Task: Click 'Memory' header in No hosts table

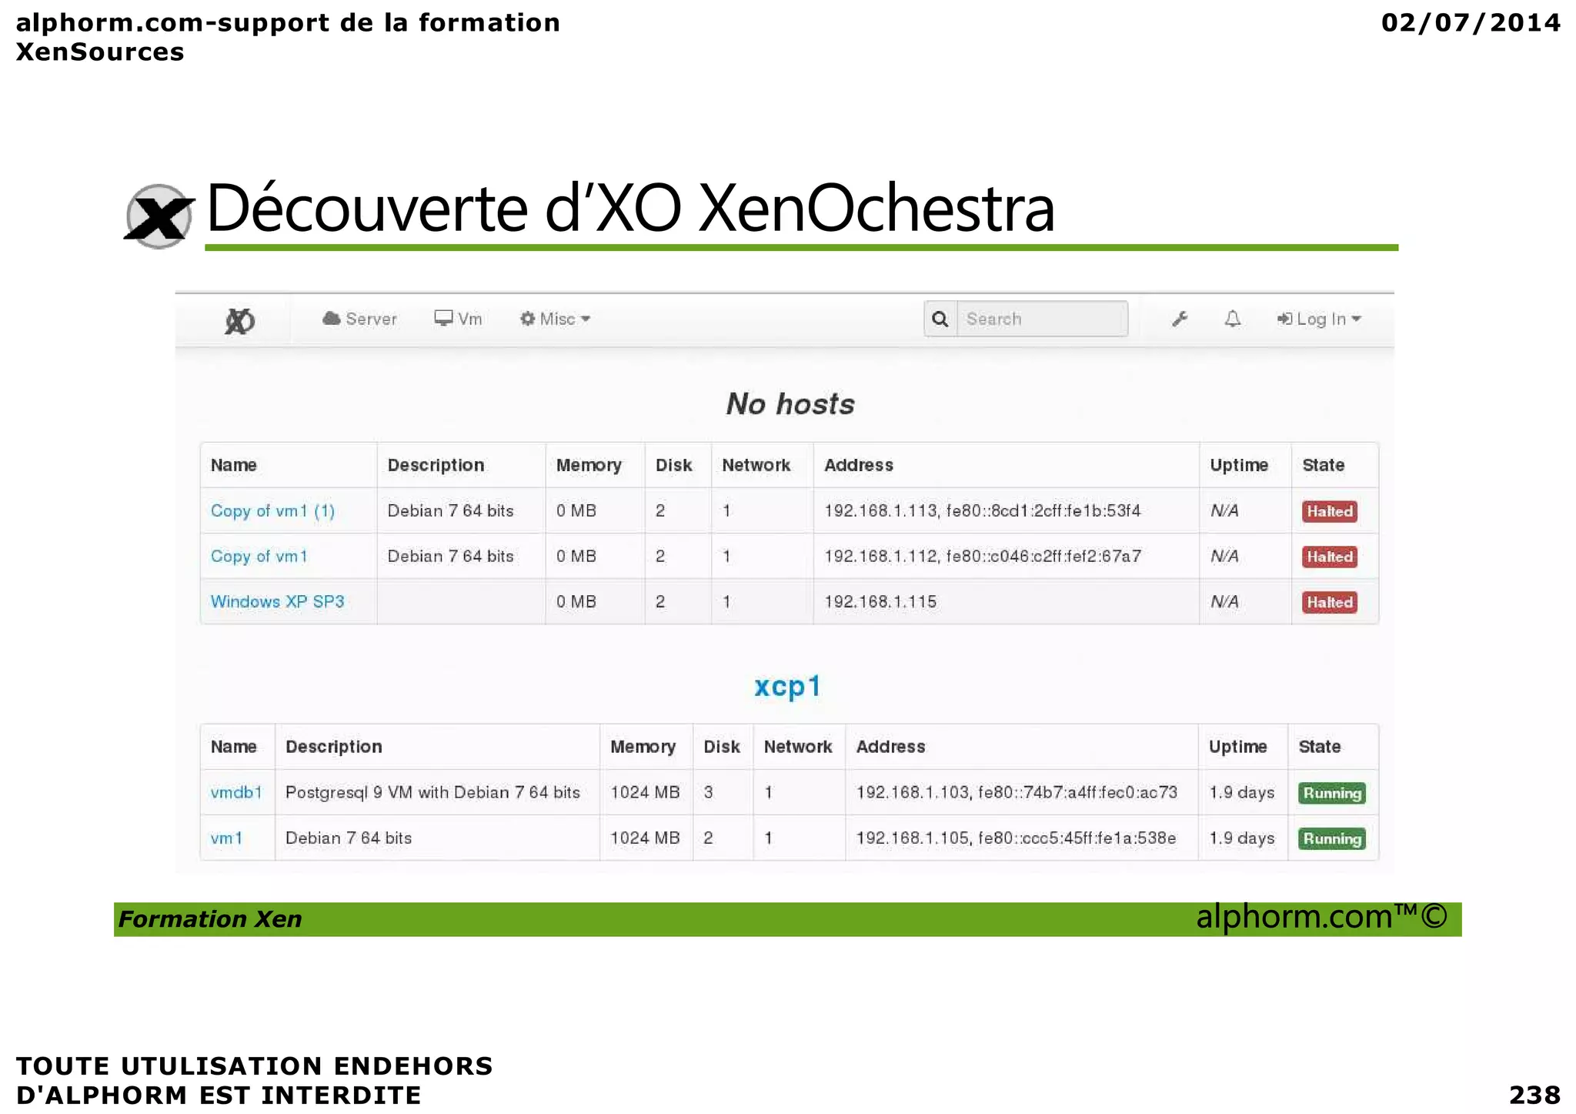Action: coord(589,465)
